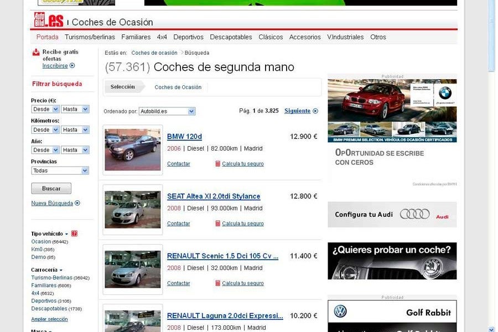
Task: Click the arrow icon beside Nueva Búsqueda
Action: 77,203
